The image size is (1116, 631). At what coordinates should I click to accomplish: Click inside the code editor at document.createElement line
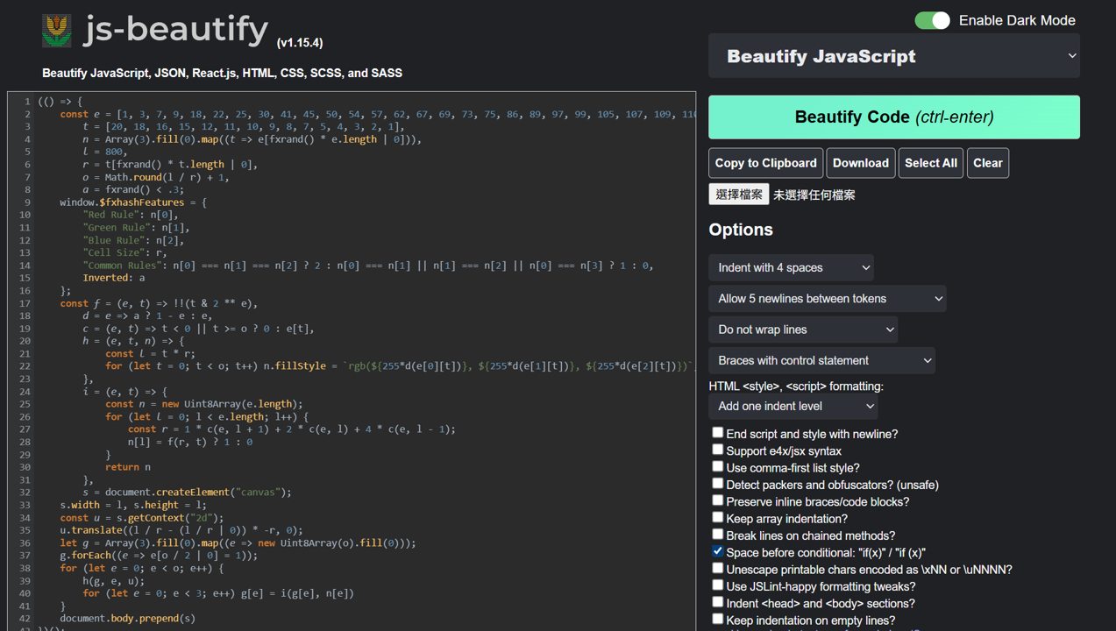(187, 492)
